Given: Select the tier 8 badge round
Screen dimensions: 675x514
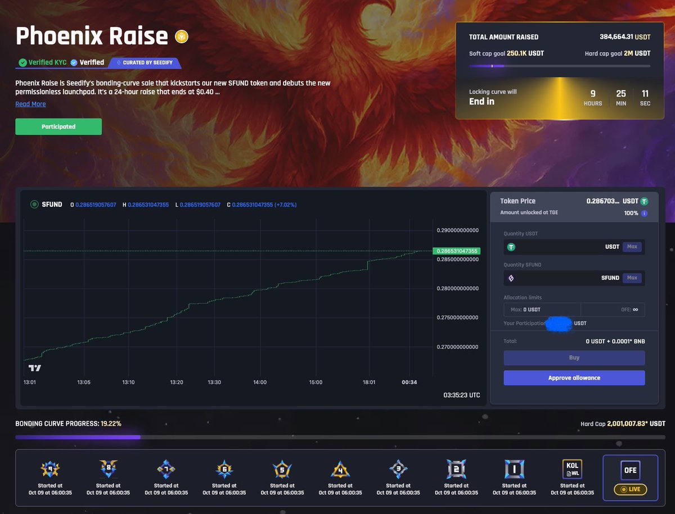Looking at the screenshot, I should [x=108, y=468].
